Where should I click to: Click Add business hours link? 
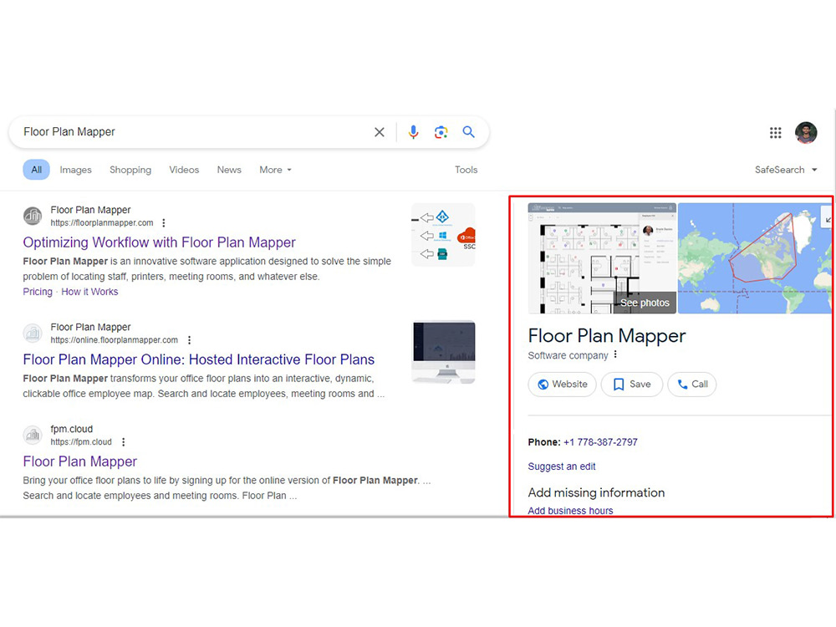coord(570,510)
